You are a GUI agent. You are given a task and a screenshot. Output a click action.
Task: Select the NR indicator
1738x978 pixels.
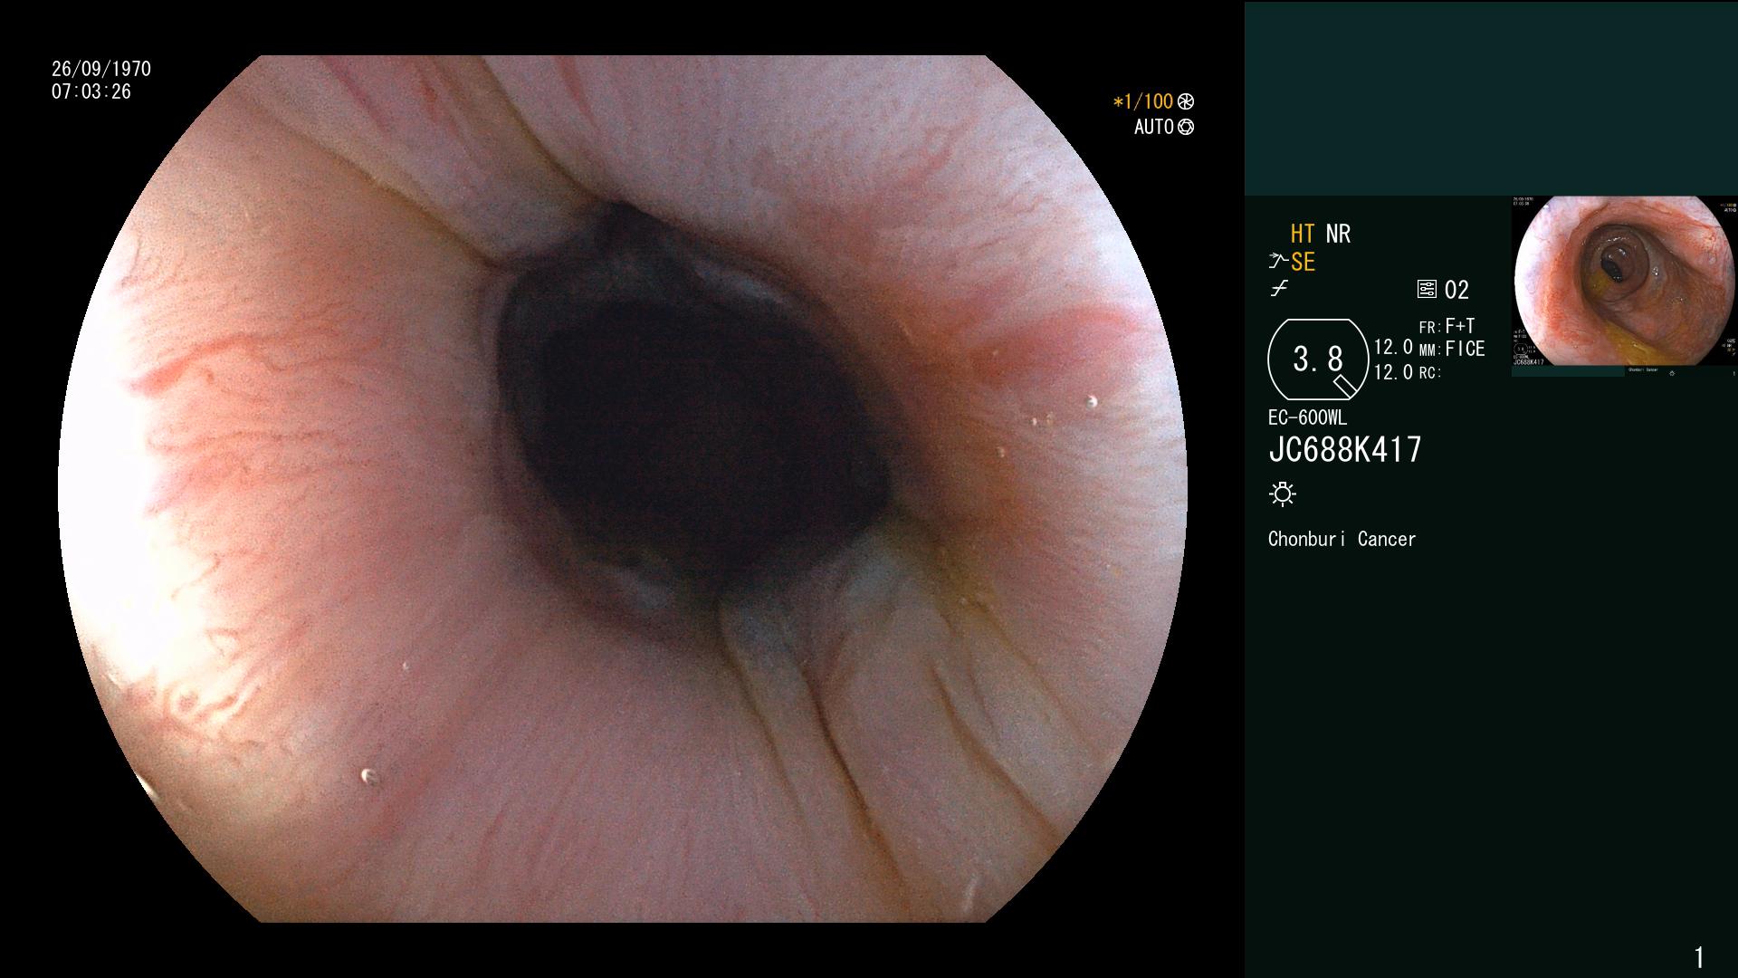1338,235
